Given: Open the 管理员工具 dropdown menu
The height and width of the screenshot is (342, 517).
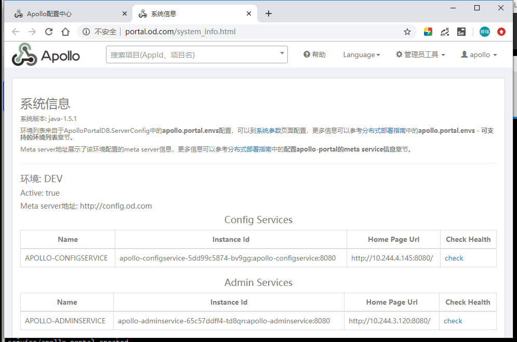Looking at the screenshot, I should tap(420, 54).
